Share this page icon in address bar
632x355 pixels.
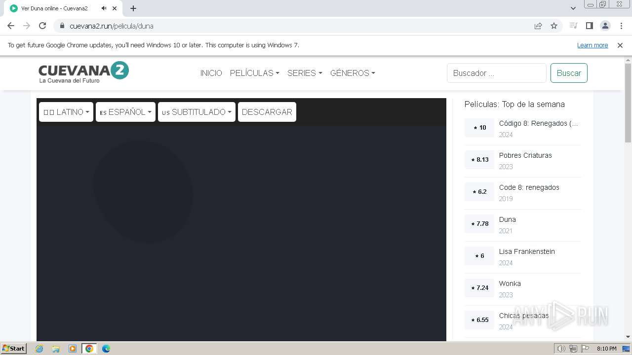click(538, 26)
